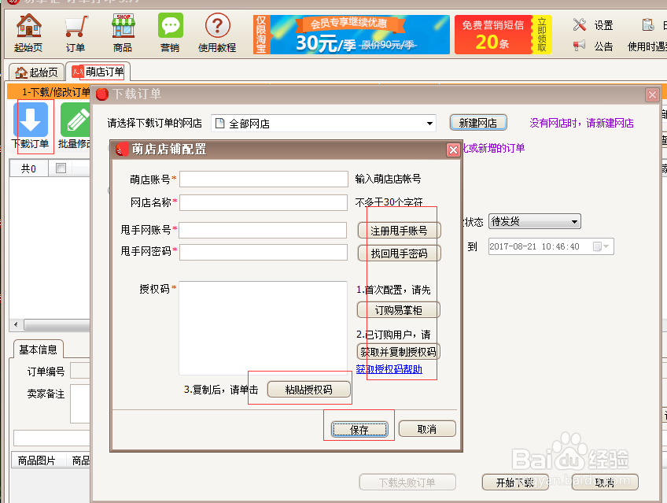This screenshot has width=667, height=503.
Task: Open the 订单 shopping cart icon
Action: [x=76, y=33]
